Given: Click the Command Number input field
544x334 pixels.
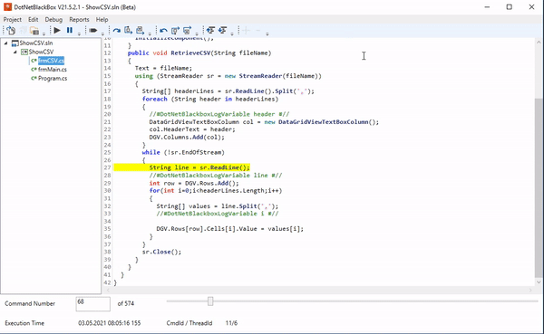Looking at the screenshot, I should 93,304.
